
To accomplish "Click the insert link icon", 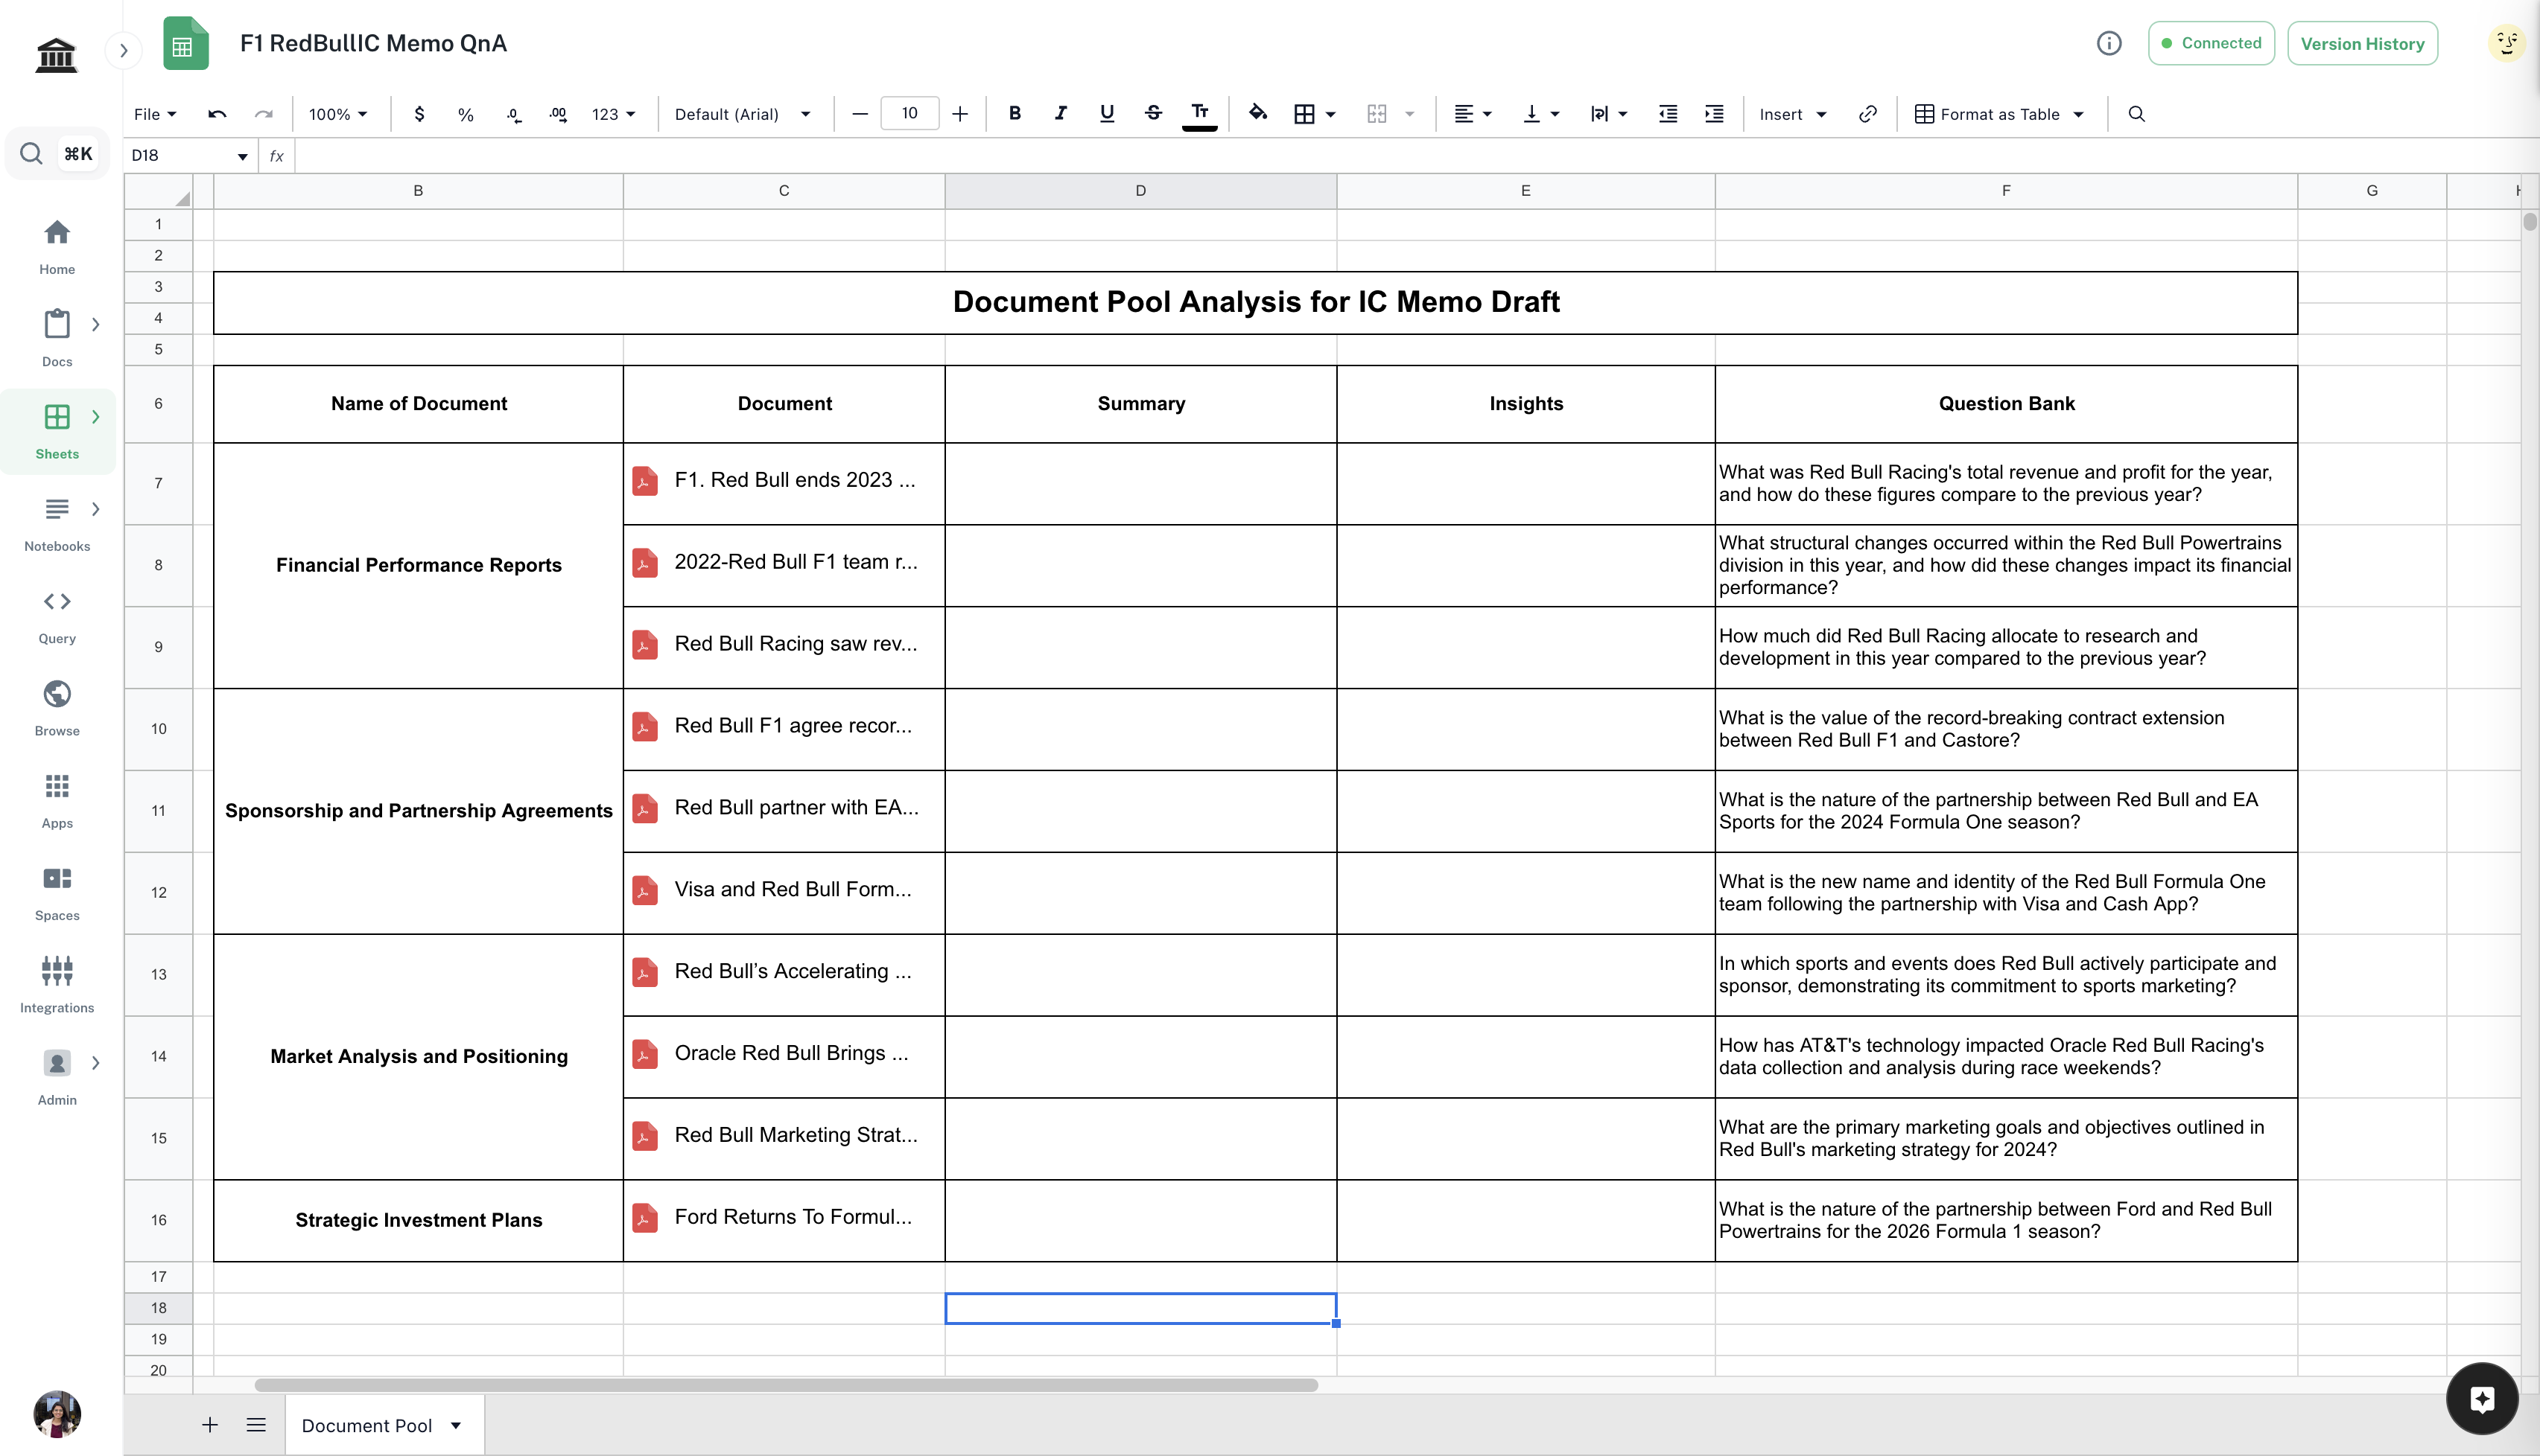I will point(1867,114).
